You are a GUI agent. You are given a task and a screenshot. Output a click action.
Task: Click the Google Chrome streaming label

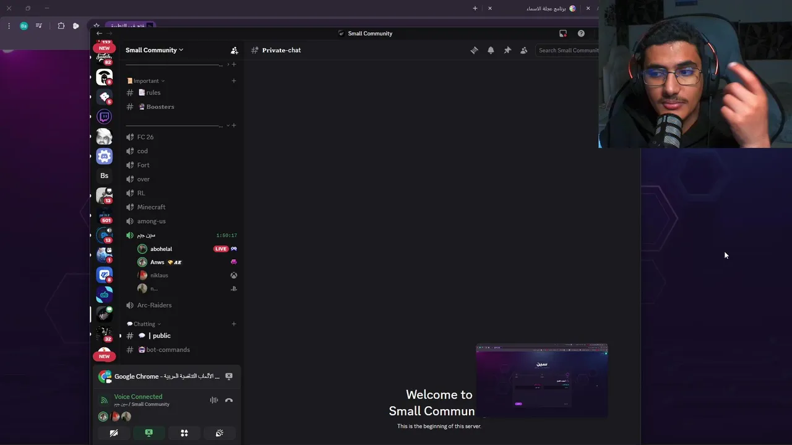[x=167, y=376]
